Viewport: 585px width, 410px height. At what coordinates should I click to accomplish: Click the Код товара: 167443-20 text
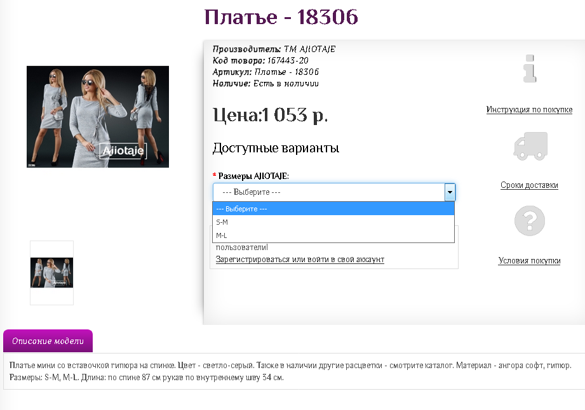(x=260, y=60)
